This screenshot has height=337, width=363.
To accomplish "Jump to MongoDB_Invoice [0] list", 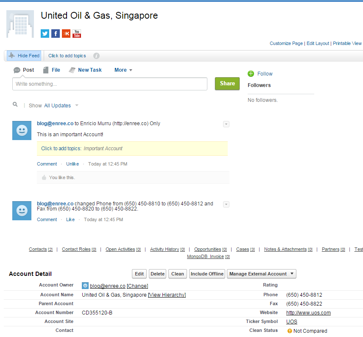I will coord(208,257).
